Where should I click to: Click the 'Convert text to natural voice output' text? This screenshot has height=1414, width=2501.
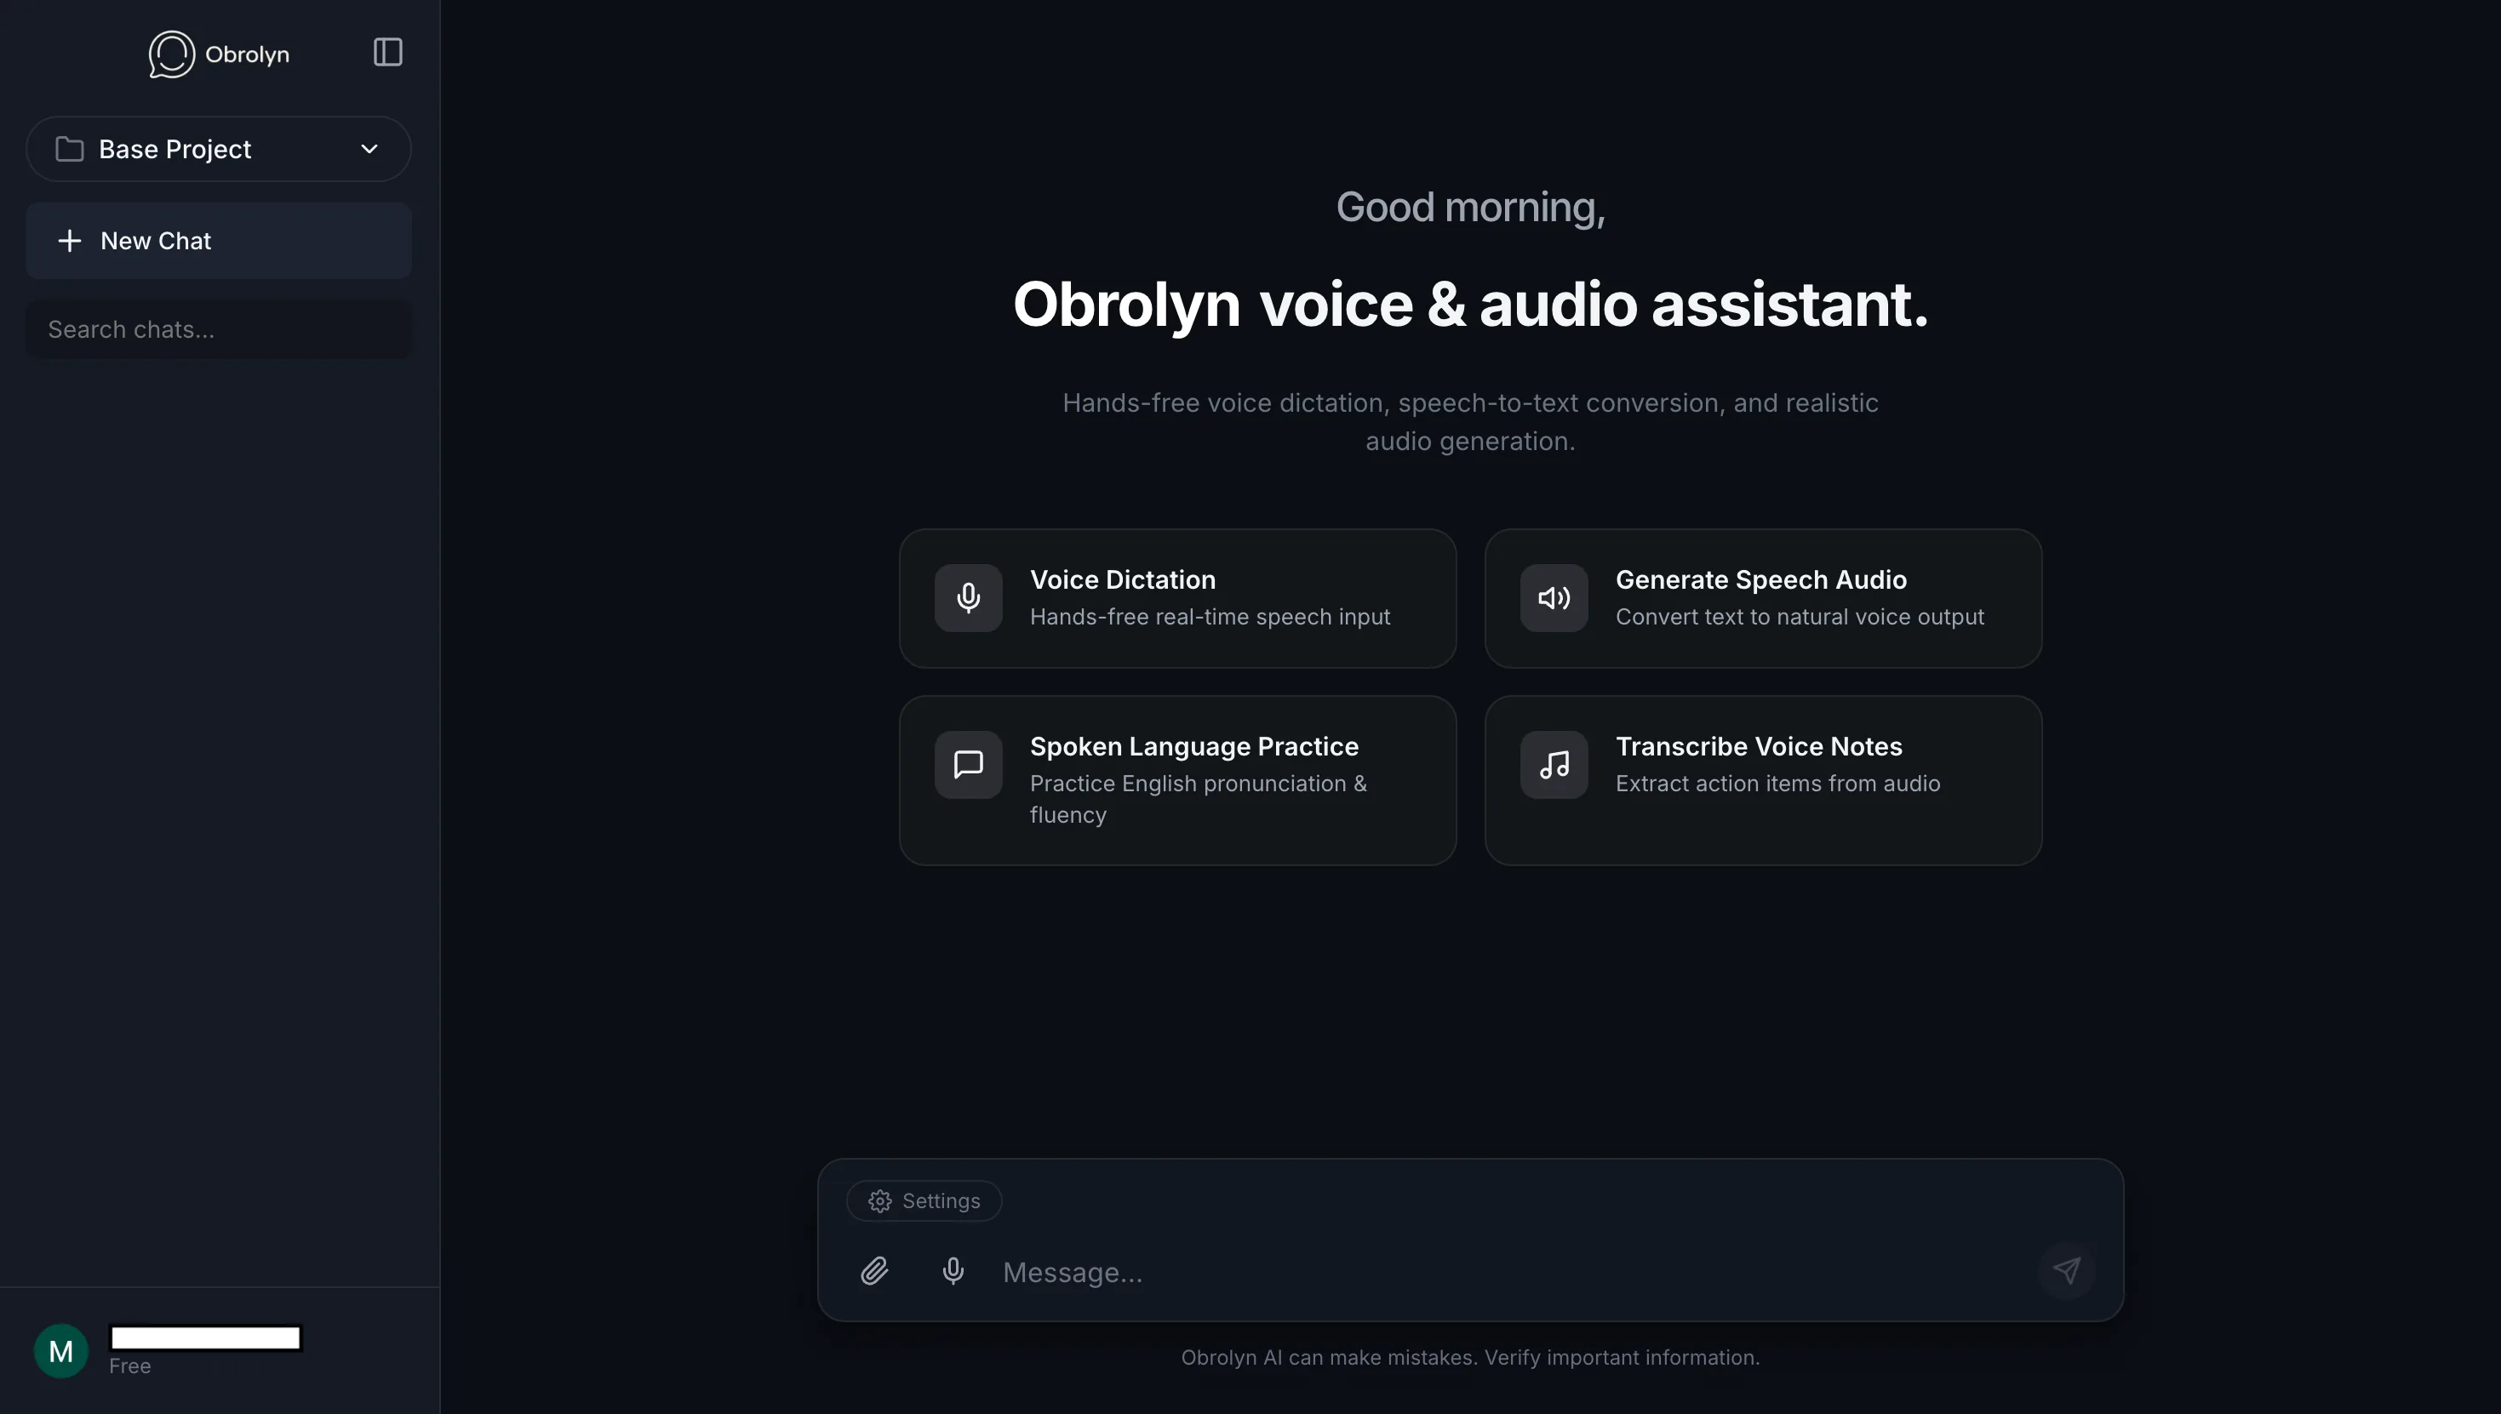click(1800, 617)
